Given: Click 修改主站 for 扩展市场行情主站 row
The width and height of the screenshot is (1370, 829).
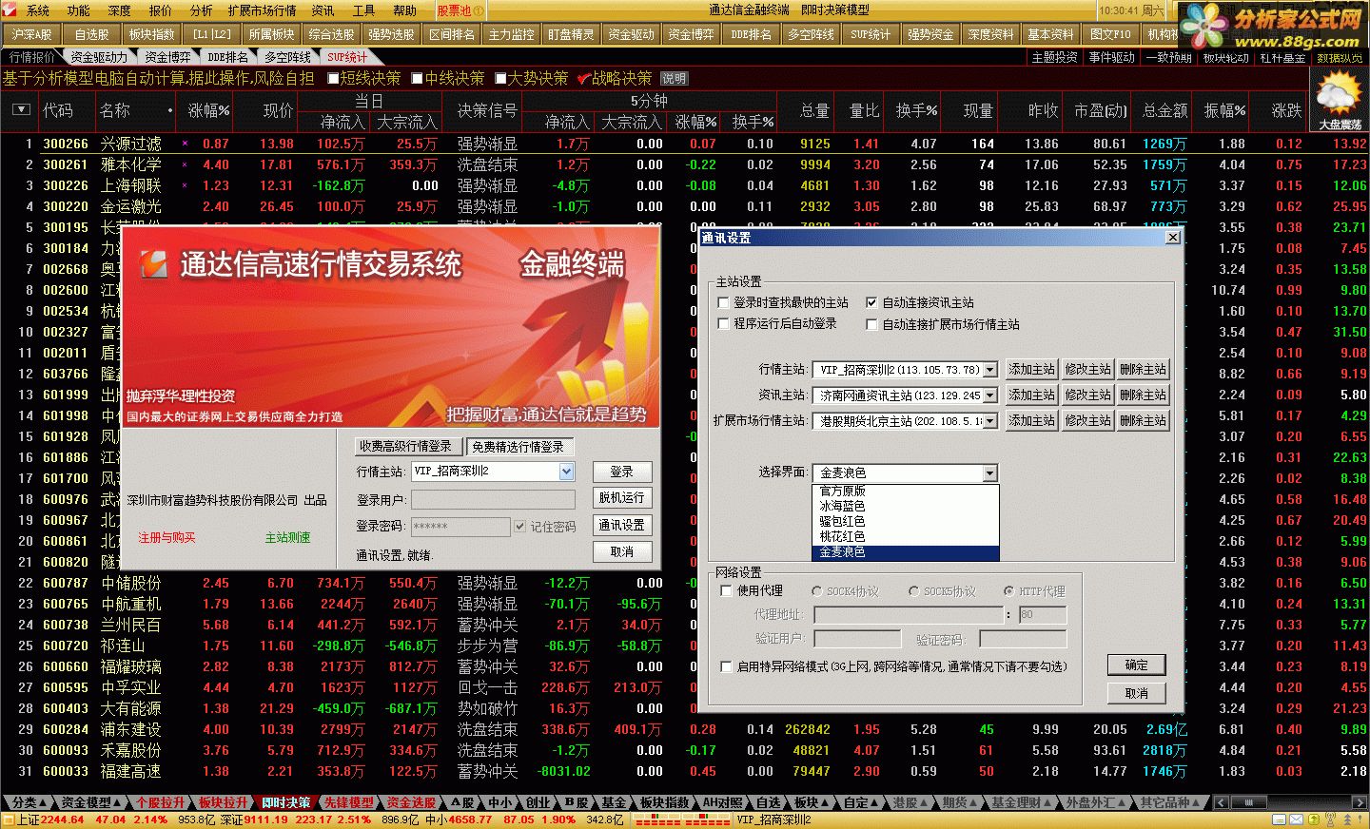Looking at the screenshot, I should tap(1087, 420).
